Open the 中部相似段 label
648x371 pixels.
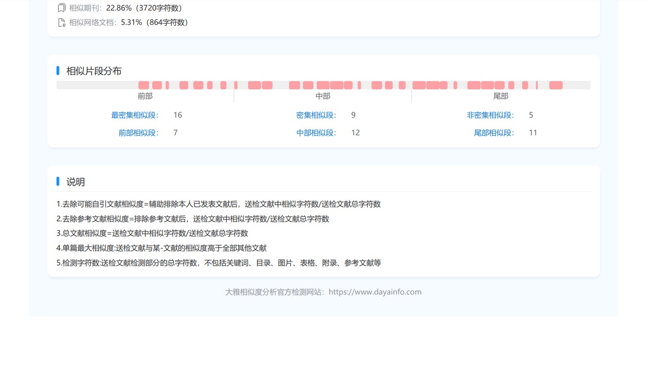click(316, 133)
